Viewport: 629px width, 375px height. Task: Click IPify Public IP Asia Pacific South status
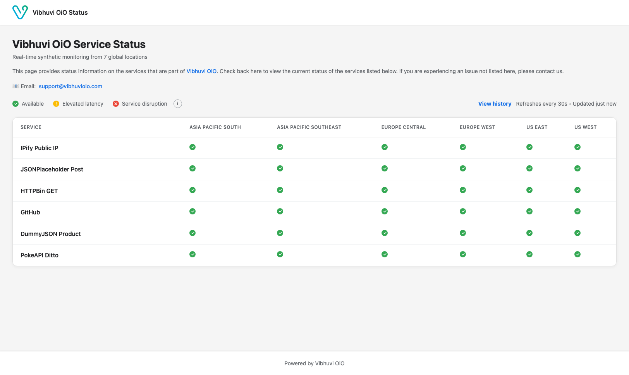click(x=192, y=147)
